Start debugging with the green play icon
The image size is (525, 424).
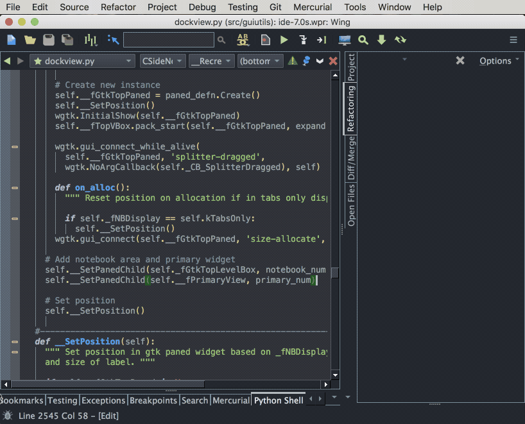click(284, 40)
